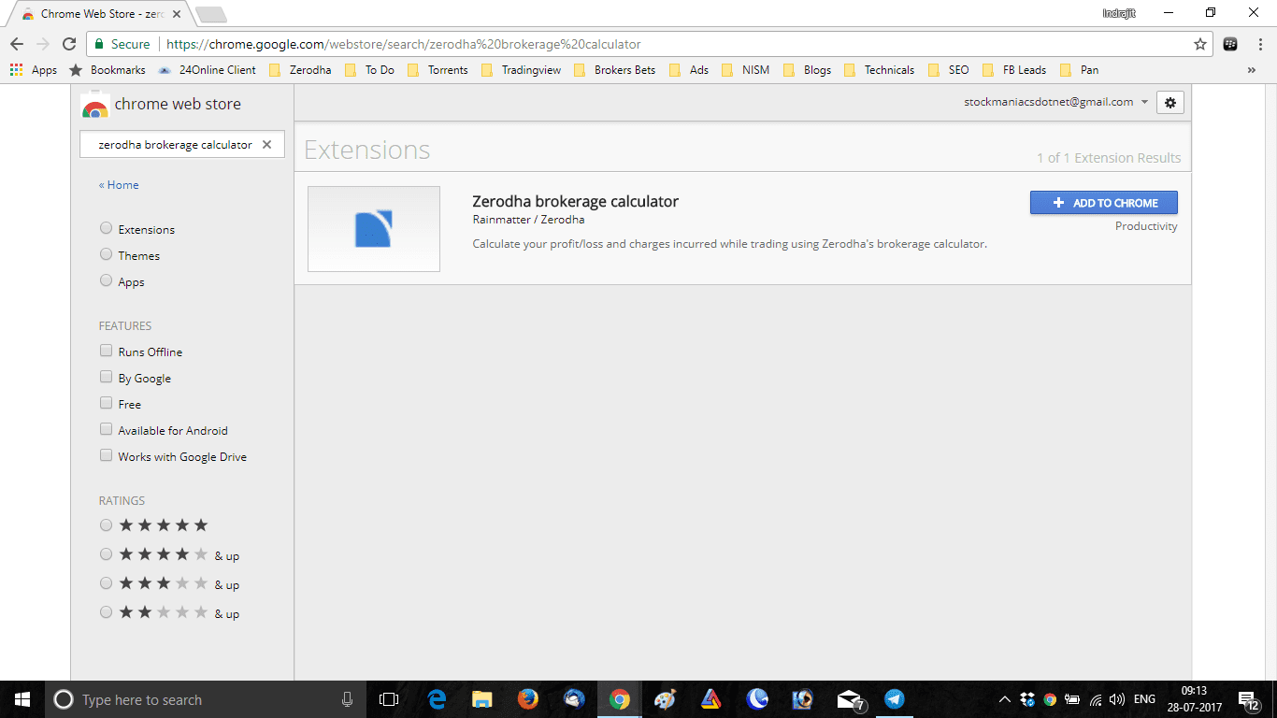Tick the Free checkbox
The height and width of the screenshot is (718, 1277).
(106, 404)
